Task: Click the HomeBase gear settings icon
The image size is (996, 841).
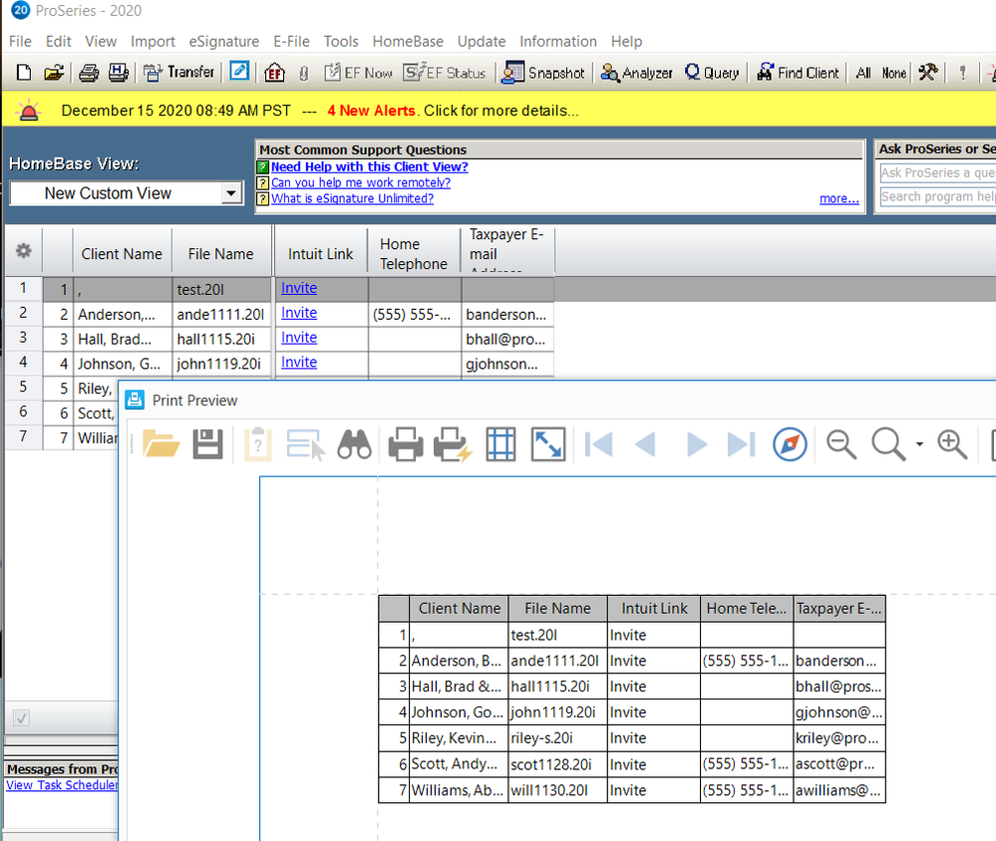Action: pos(22,252)
